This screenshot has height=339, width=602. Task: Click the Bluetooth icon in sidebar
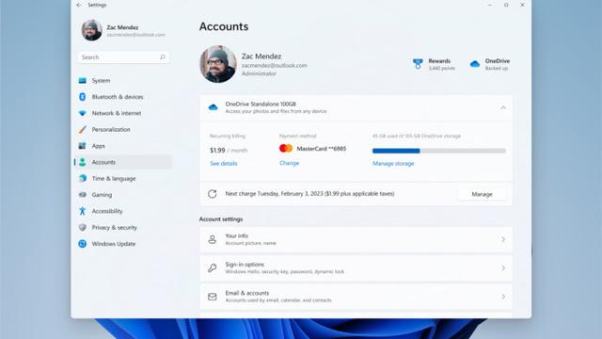tap(82, 97)
